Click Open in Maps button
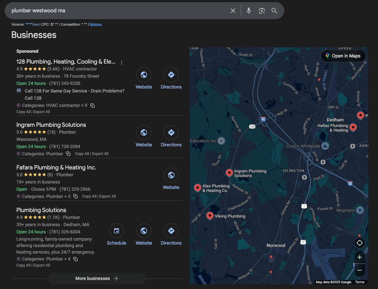The height and width of the screenshot is (289, 378). (x=343, y=56)
